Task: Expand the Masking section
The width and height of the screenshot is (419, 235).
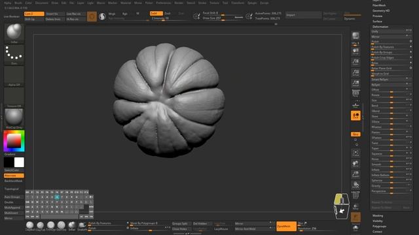Action: (x=378, y=215)
